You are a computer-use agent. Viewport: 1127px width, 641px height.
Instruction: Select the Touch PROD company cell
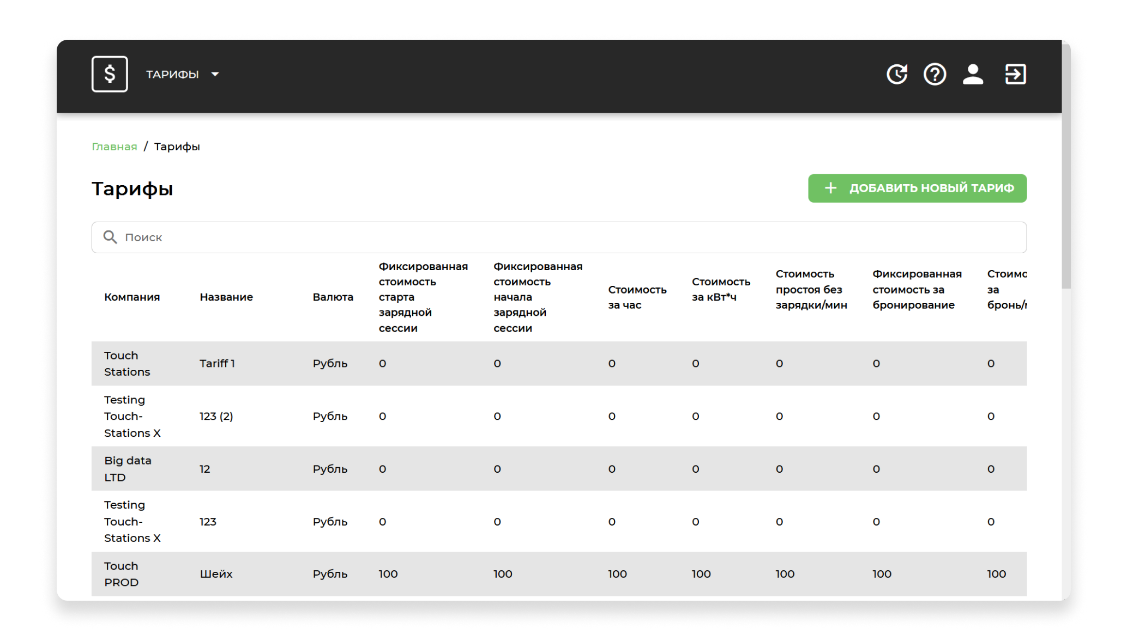click(x=122, y=574)
